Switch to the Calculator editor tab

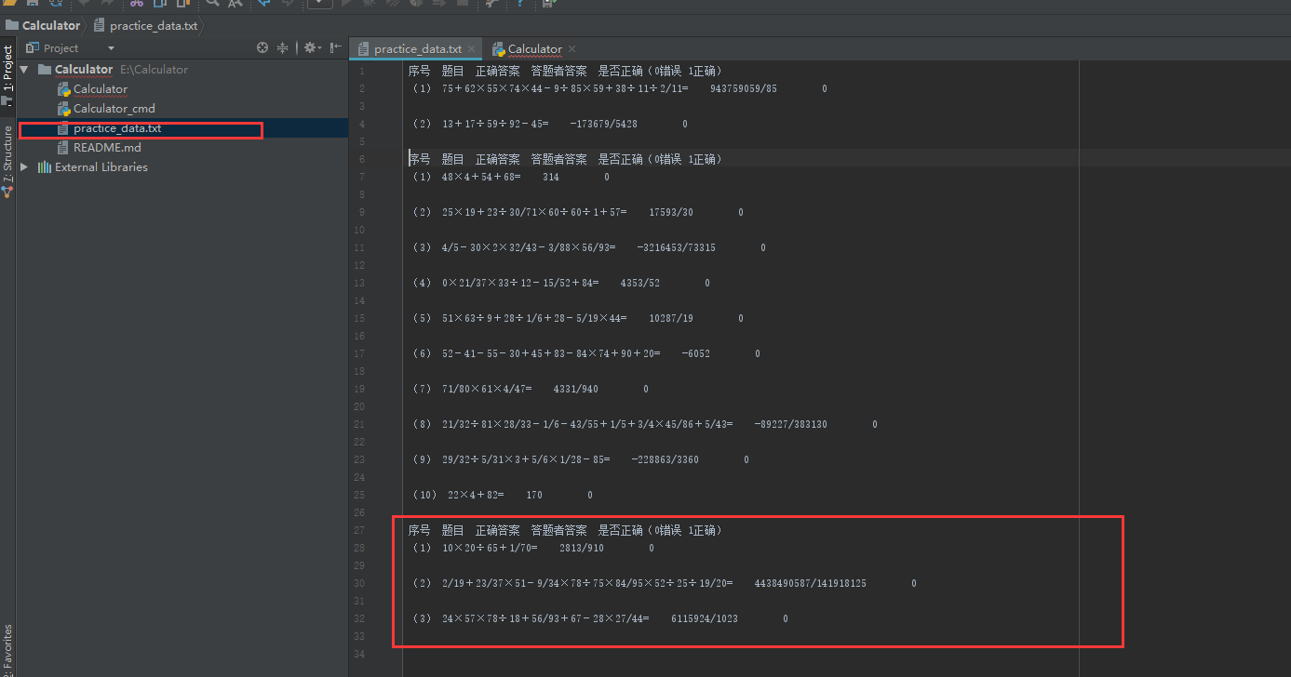534,49
